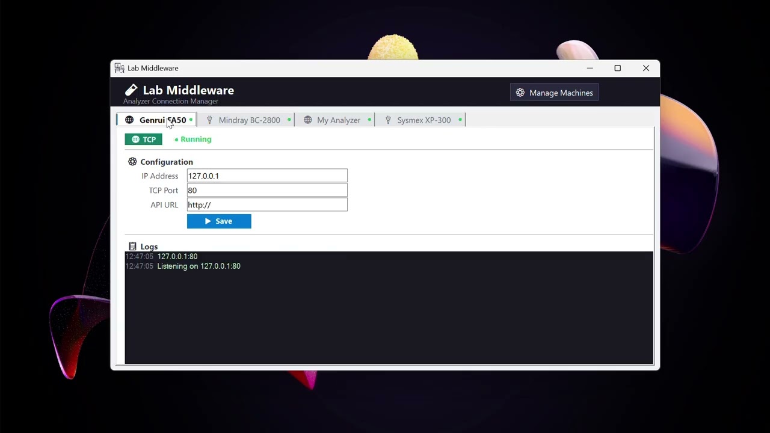Screen dimensions: 770x433
Task: Click the green status dot on Mindray tab
Action: pos(289,120)
